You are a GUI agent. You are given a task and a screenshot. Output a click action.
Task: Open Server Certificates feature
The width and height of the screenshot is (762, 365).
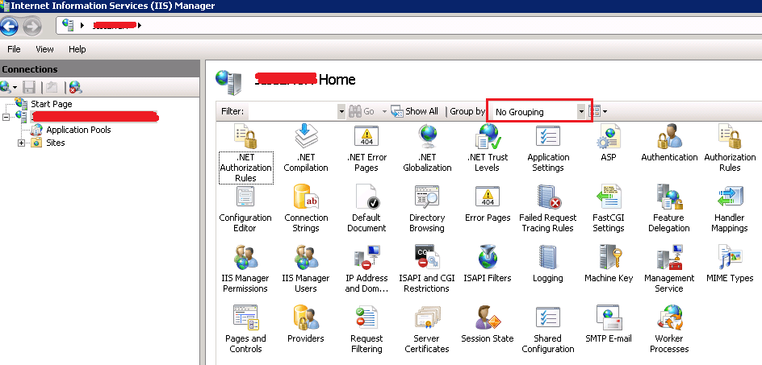pos(427,330)
